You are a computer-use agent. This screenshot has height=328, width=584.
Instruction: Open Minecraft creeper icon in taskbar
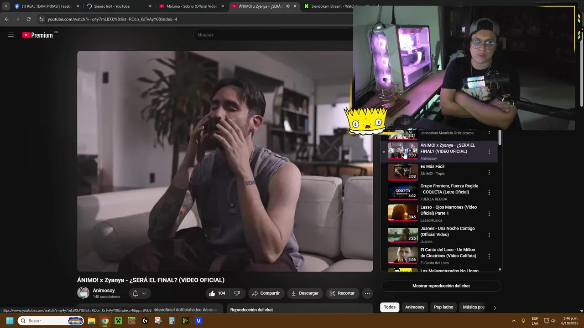point(118,321)
